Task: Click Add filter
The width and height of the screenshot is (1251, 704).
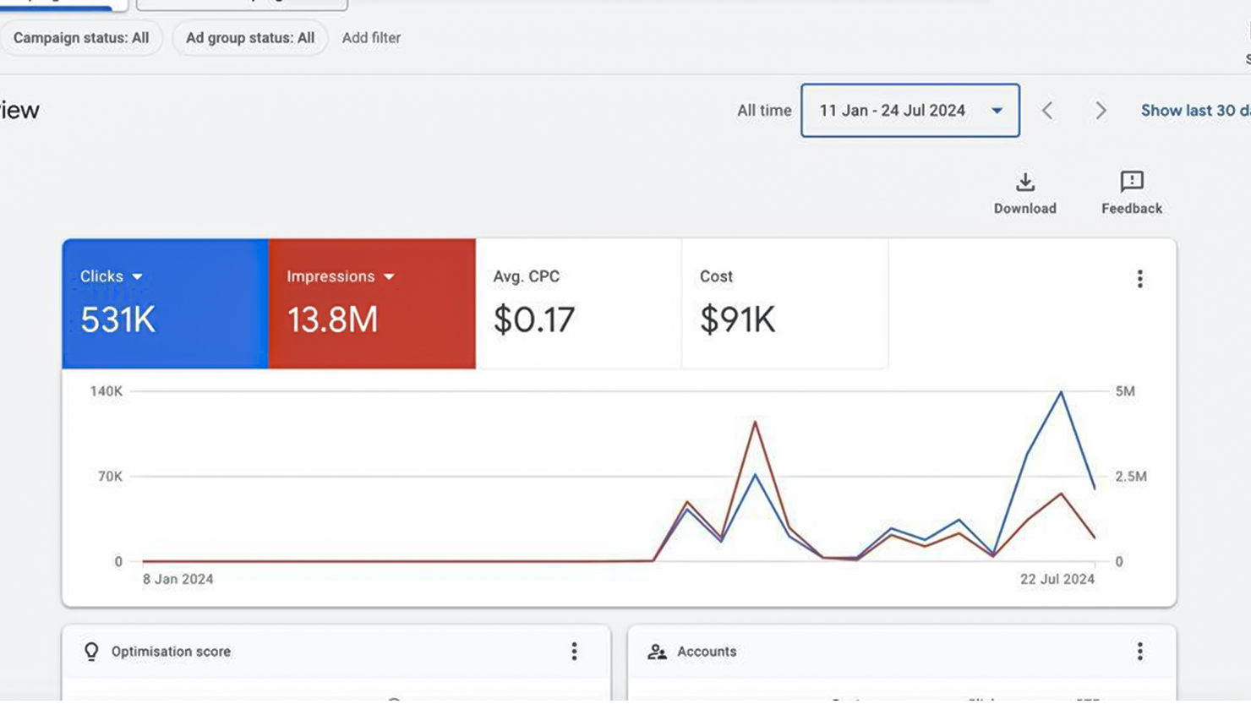Action: 371,38
